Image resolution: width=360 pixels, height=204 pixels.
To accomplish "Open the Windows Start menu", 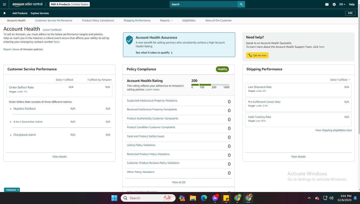I will pos(114,198).
